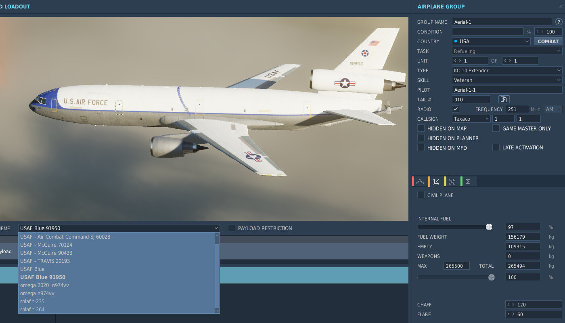The height and width of the screenshot is (323, 565).
Task: Click the total weight percentage slider handle
Action: (492, 277)
